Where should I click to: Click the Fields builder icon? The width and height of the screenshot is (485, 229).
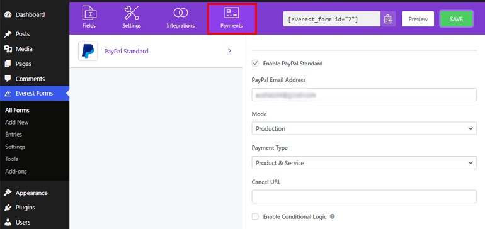pos(89,13)
